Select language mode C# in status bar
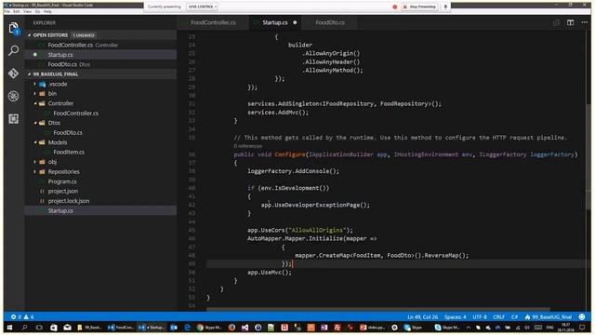595x335 pixels. (514, 316)
